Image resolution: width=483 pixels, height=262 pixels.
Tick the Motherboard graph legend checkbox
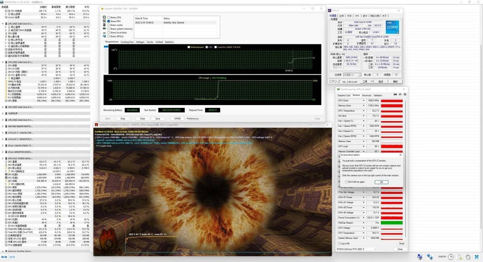pos(189,47)
